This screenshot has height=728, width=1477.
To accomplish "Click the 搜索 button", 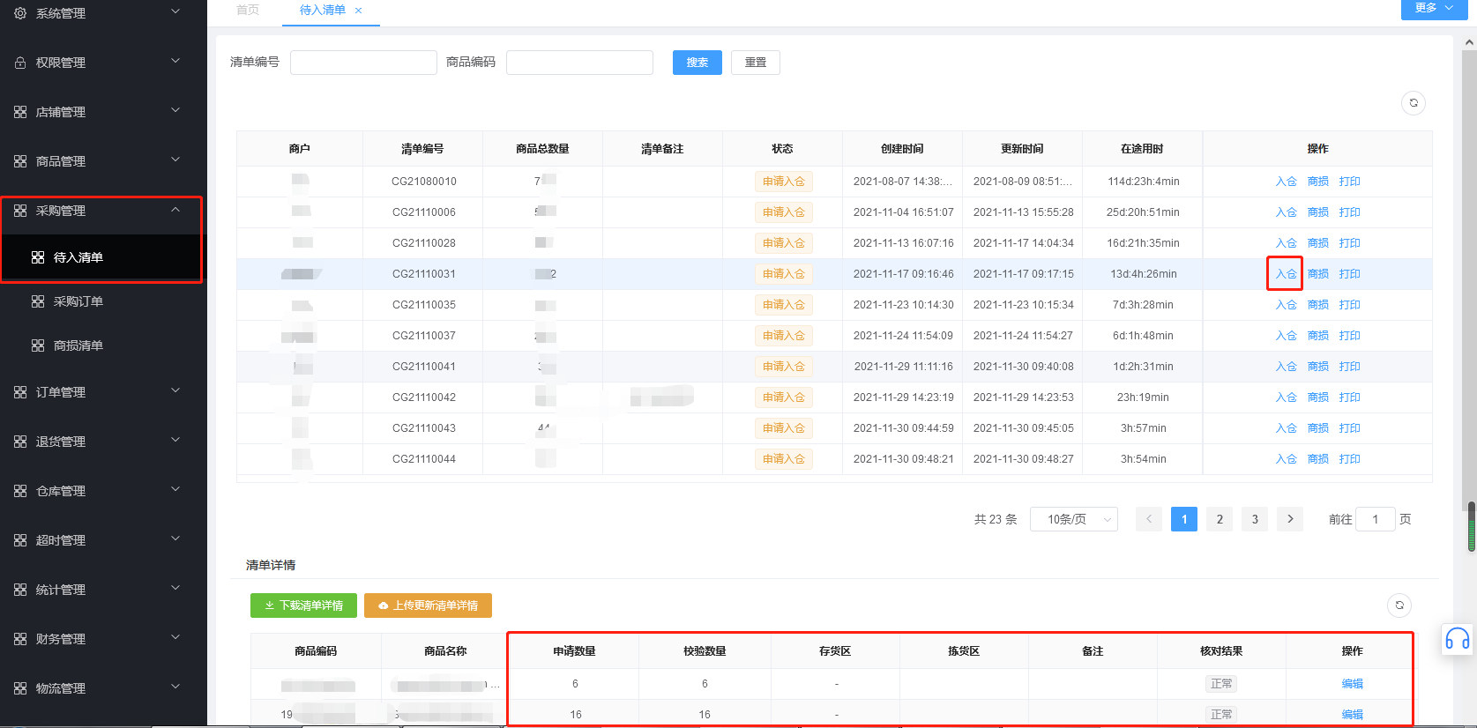I will click(x=697, y=63).
